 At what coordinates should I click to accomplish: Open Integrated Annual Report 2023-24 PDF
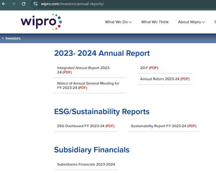click(84, 70)
